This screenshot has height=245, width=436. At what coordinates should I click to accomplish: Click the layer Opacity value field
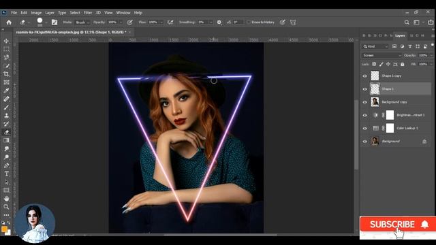point(423,55)
